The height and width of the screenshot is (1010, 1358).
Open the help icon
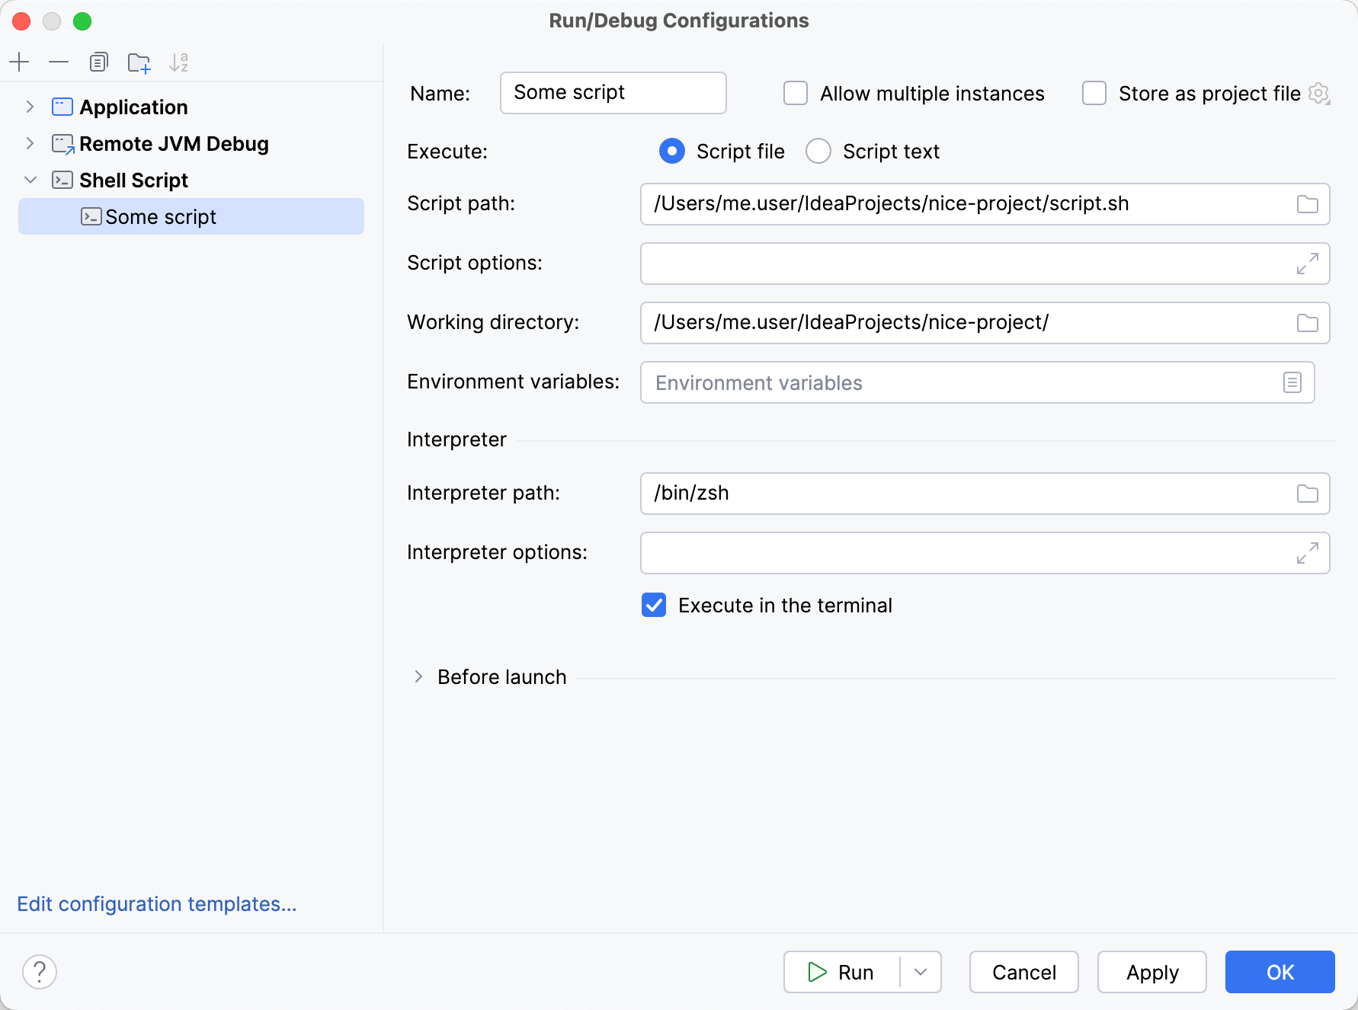[40, 971]
